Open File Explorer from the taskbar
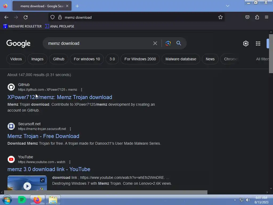The height and width of the screenshot is (205, 273). point(53,200)
